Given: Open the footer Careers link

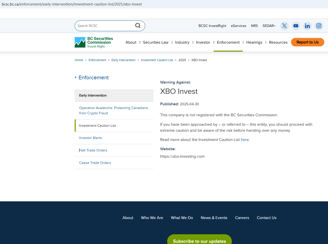Looking at the screenshot, I should 242,218.
